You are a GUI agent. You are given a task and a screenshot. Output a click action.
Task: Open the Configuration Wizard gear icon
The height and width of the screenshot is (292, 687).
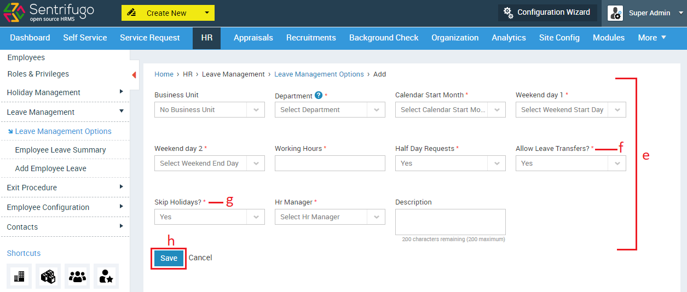[x=509, y=13]
